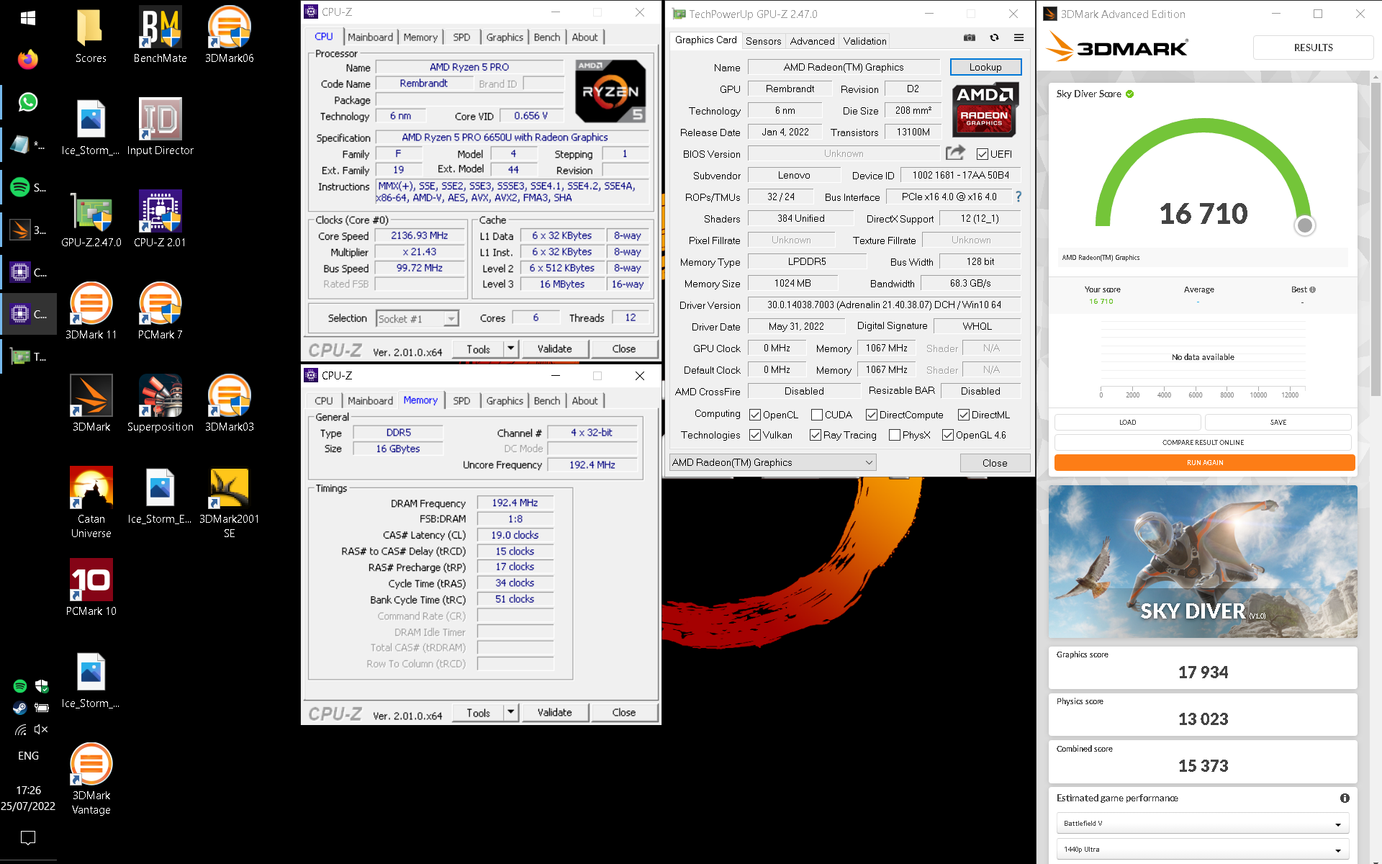
Task: Click the muted volume tray icon
Action: pyautogui.click(x=41, y=729)
